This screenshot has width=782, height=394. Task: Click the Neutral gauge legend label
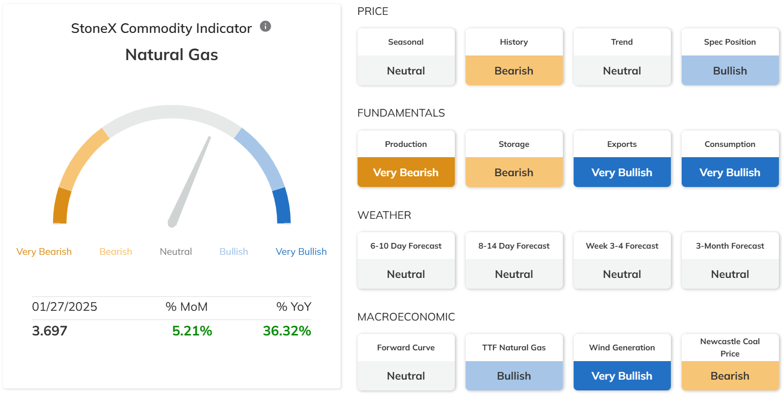coord(176,252)
